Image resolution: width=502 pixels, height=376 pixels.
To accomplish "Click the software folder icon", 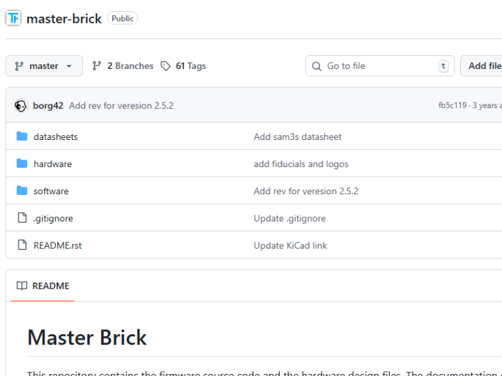I will coord(22,191).
